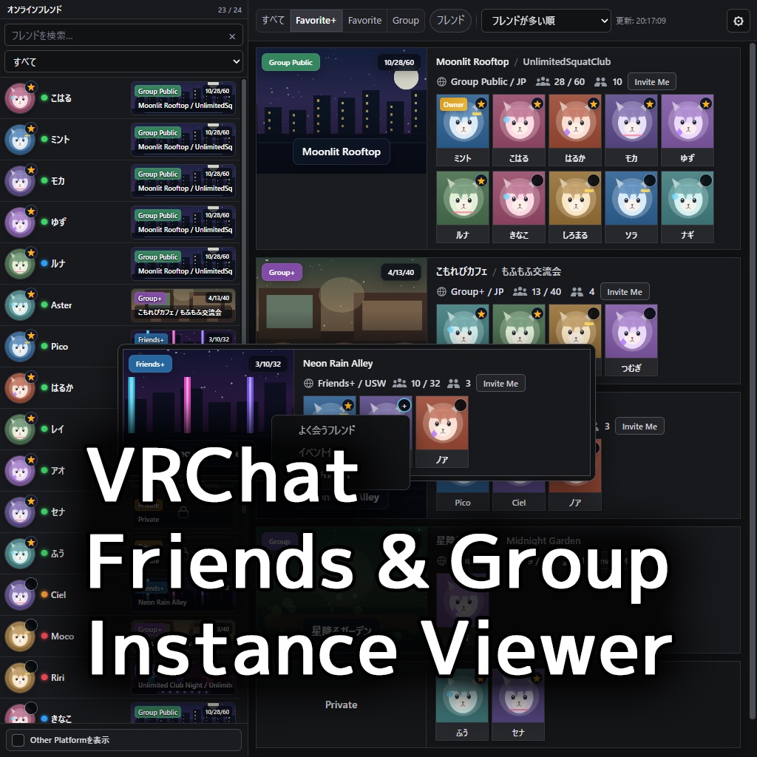This screenshot has height=757, width=757.
Task: Select friend name Moco in list
Action: tap(62, 637)
